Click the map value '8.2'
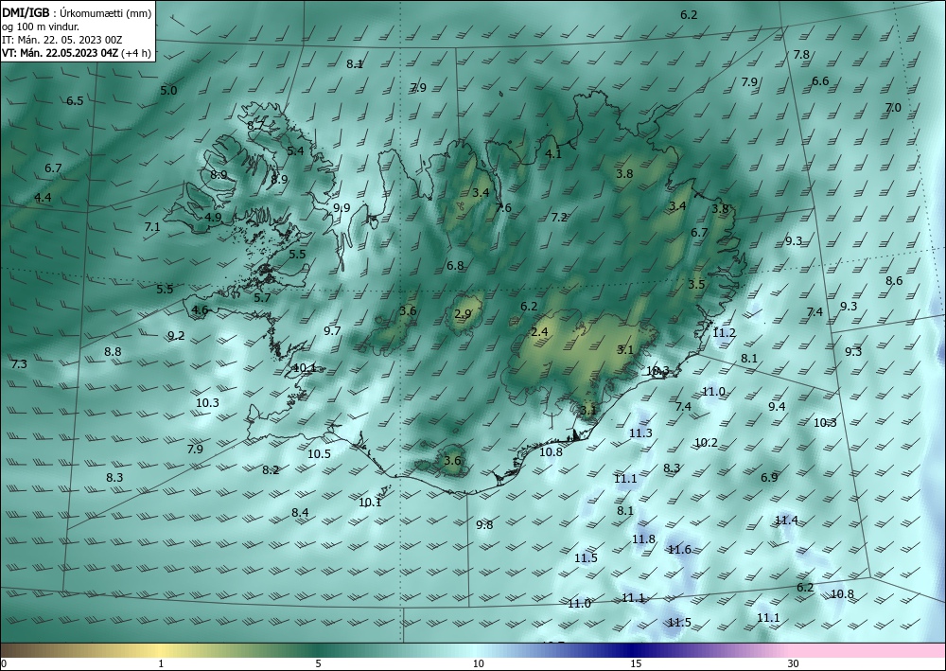 click(271, 470)
